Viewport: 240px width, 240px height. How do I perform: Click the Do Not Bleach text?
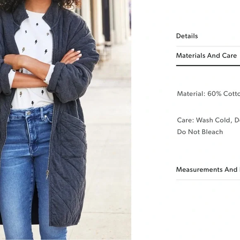click(200, 132)
